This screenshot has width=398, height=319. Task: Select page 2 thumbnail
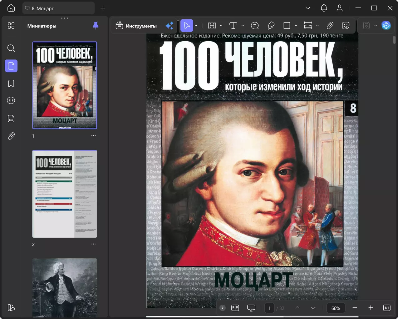65,194
